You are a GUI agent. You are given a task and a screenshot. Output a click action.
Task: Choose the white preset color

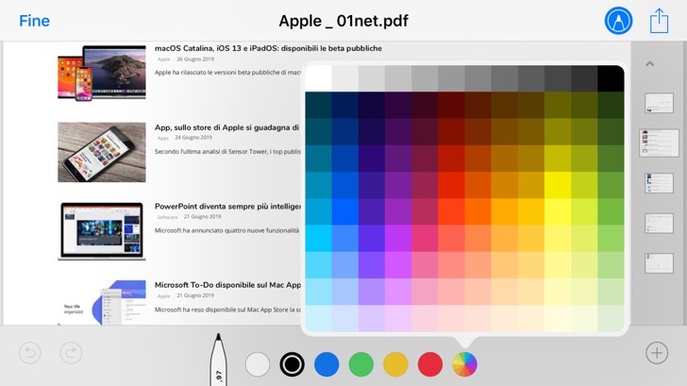coord(258,364)
